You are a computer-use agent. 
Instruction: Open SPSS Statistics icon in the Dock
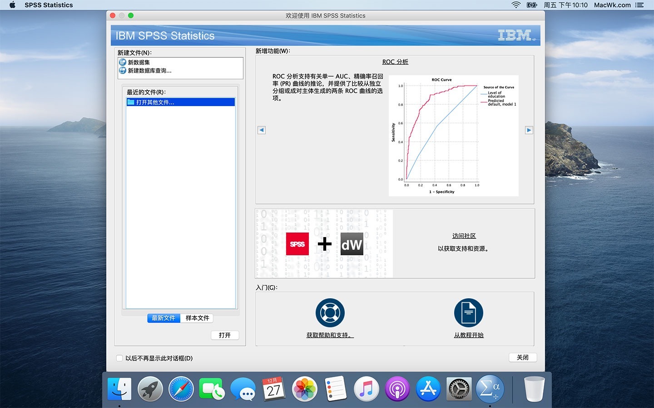coord(490,389)
